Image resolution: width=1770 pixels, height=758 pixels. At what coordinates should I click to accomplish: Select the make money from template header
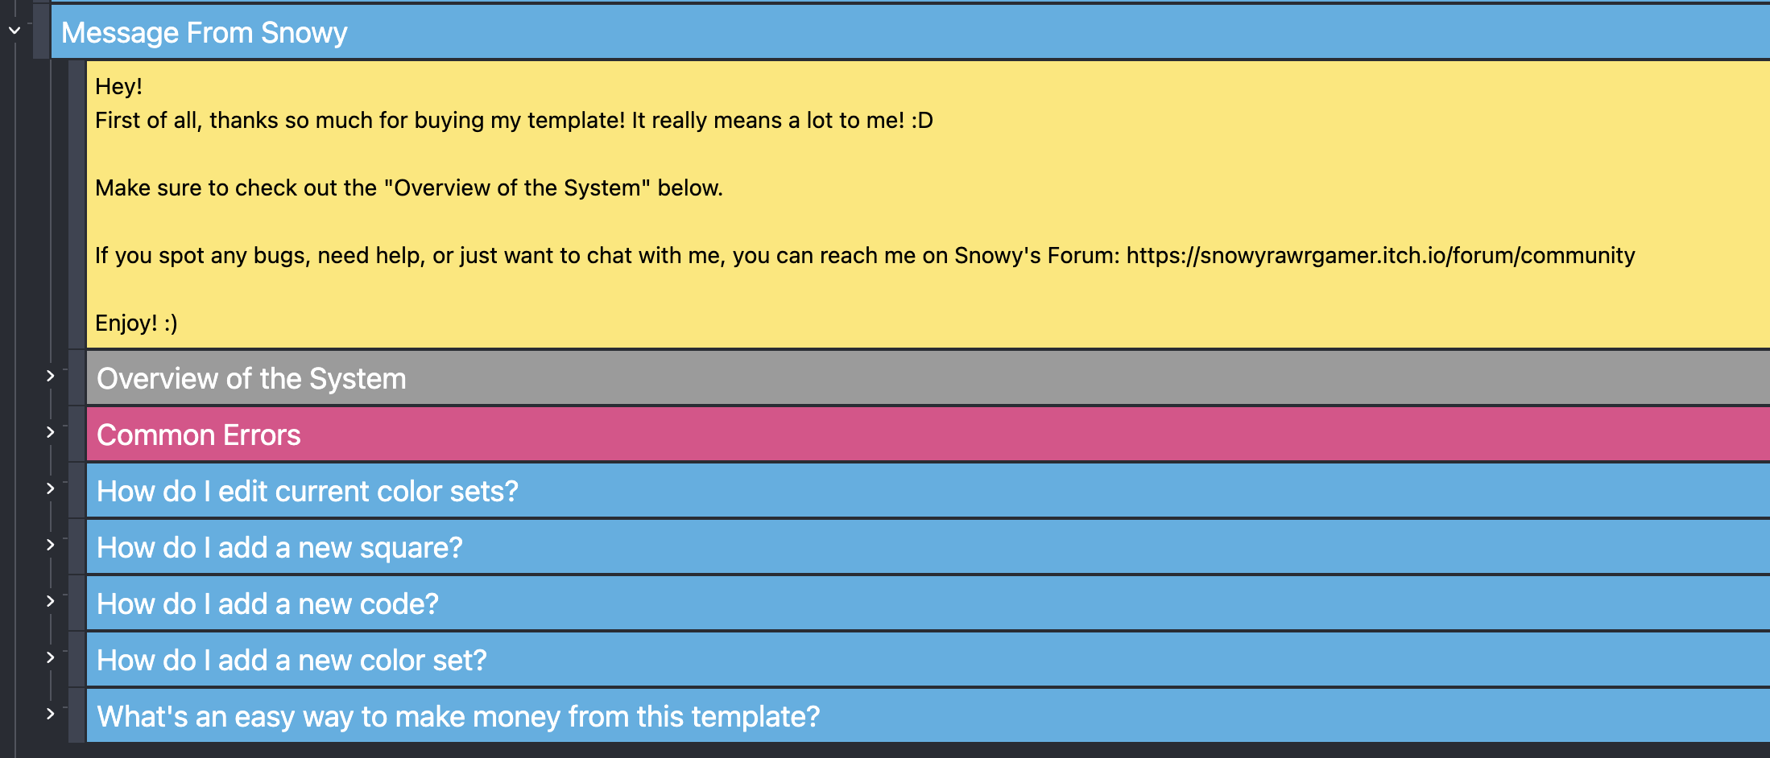pyautogui.click(x=458, y=717)
